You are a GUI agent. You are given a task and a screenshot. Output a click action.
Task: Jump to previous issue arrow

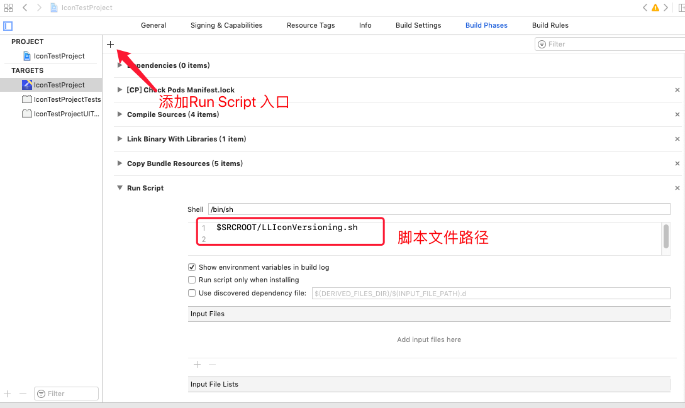pos(645,8)
